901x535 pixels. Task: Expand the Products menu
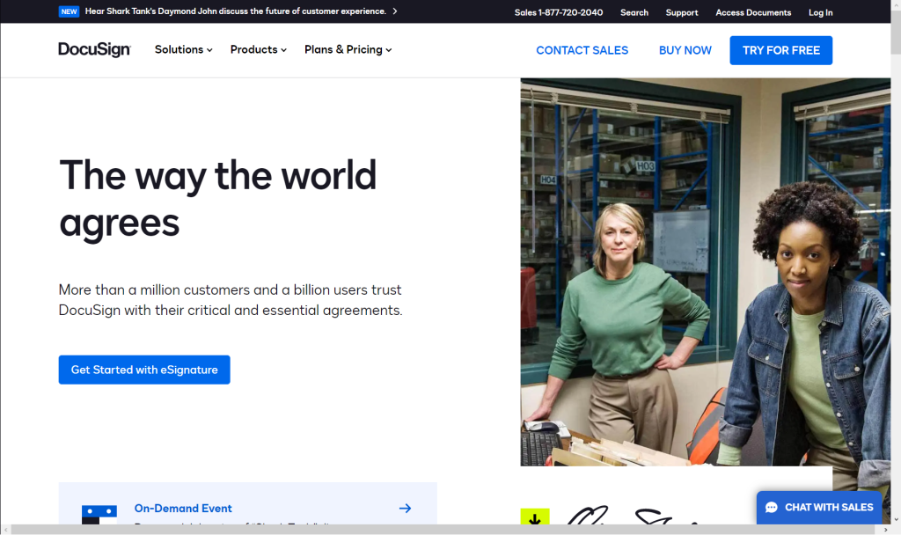[x=258, y=49]
